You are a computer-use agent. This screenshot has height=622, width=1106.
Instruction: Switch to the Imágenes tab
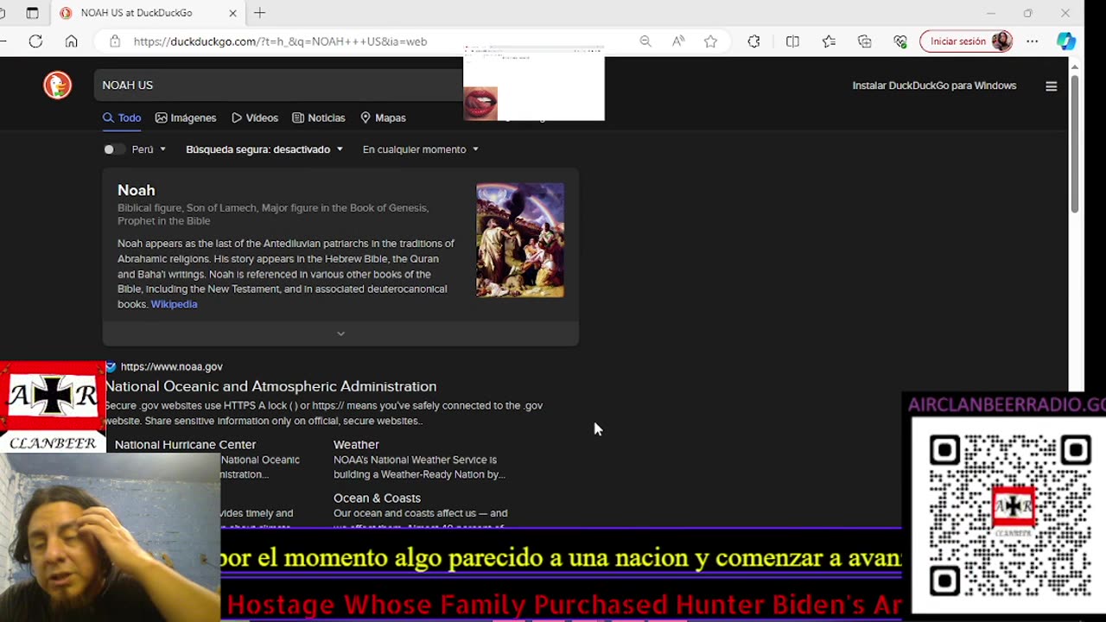186,117
